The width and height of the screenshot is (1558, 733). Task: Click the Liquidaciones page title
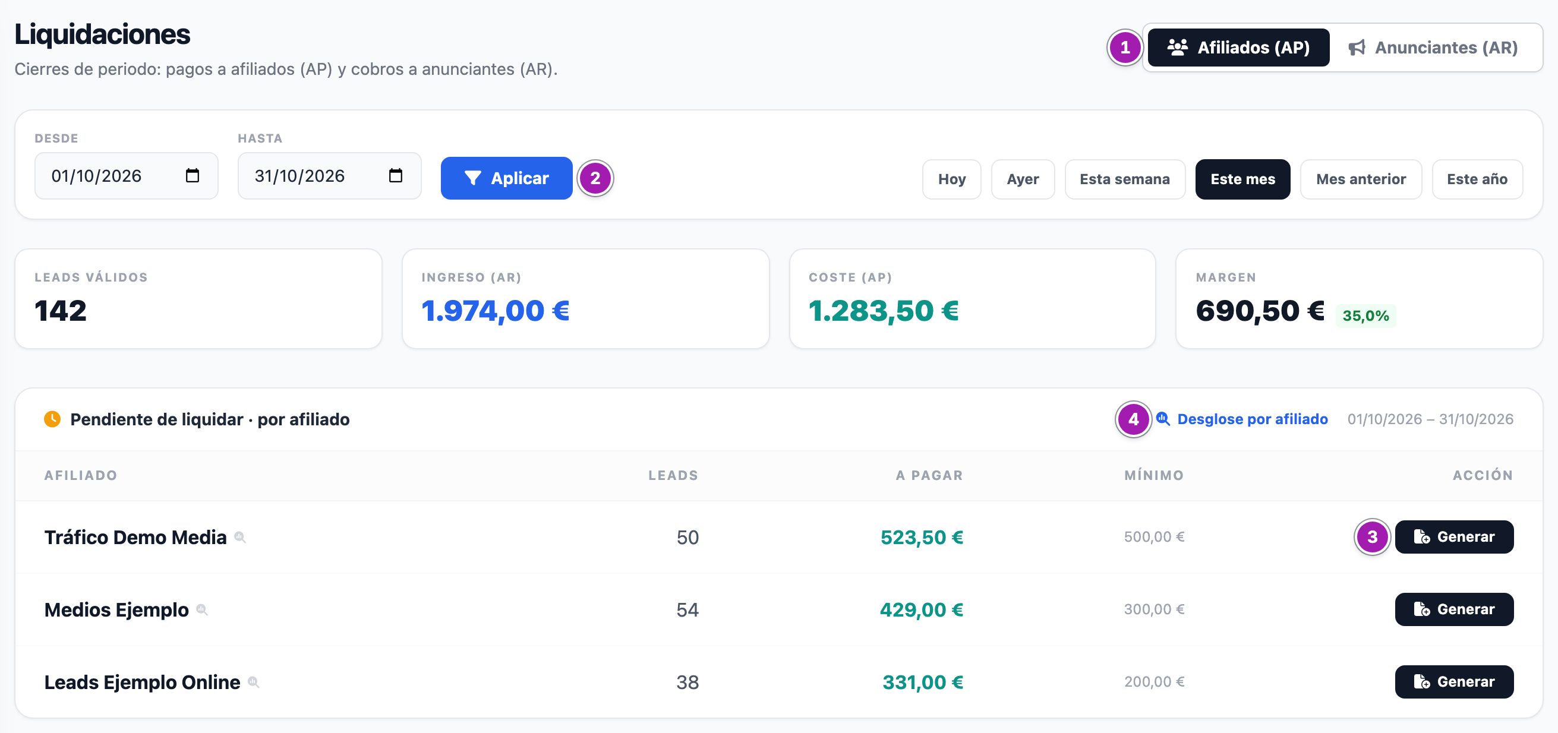tap(102, 34)
